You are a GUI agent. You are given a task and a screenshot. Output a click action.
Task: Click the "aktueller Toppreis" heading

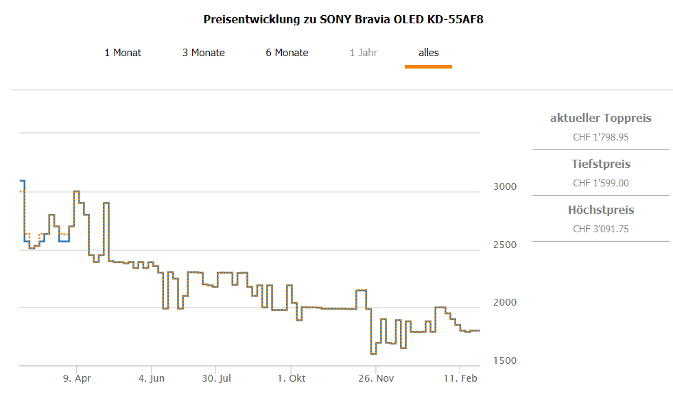601,119
